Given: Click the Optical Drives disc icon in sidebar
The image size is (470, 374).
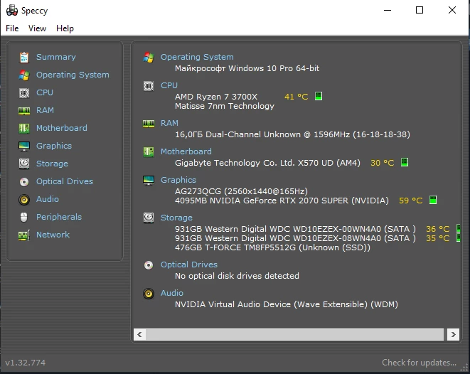Looking at the screenshot, I should click(24, 181).
